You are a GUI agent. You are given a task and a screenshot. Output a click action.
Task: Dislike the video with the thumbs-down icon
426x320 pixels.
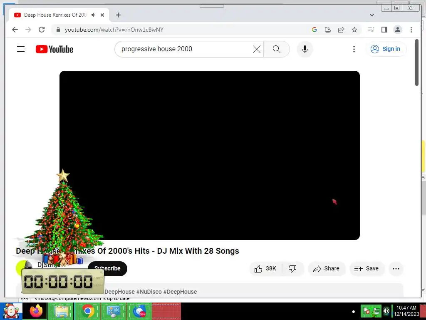click(x=293, y=269)
